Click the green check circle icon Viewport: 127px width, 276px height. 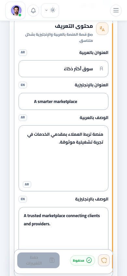coord(89,260)
